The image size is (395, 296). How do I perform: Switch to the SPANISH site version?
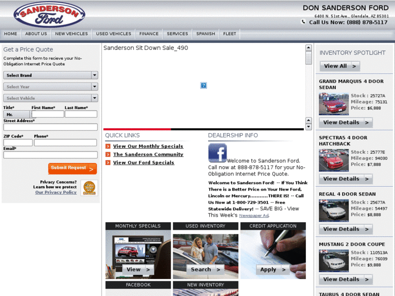205,34
